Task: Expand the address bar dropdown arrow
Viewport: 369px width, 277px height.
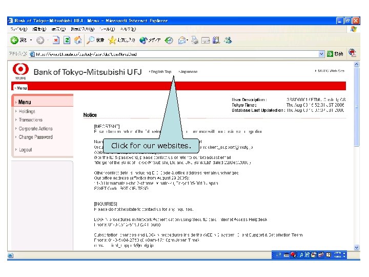Action: click(321, 54)
